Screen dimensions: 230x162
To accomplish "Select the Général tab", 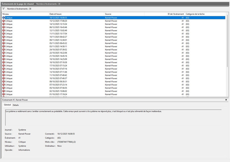I will (7, 105).
